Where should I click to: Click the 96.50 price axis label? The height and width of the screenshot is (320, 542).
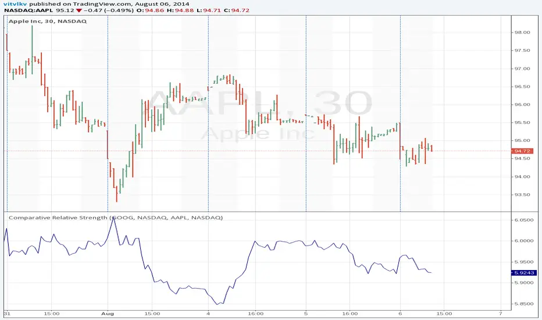(x=522, y=87)
